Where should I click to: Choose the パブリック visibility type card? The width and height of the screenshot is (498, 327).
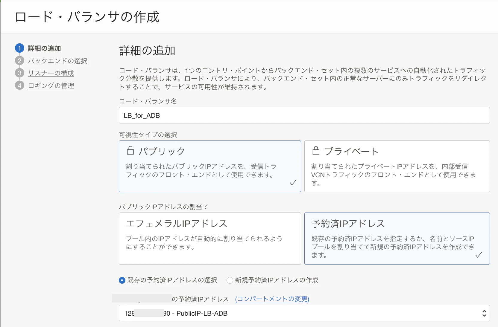(x=210, y=166)
